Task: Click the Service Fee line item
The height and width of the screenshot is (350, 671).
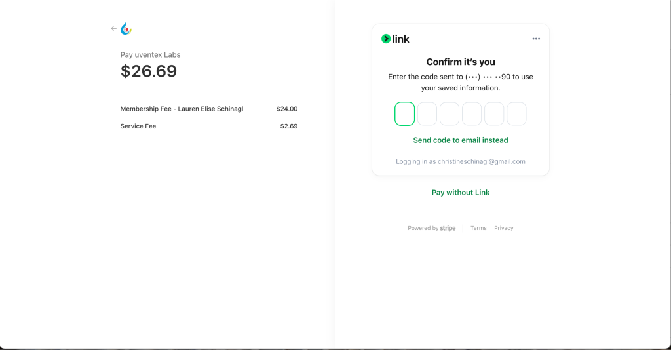Action: 138,126
